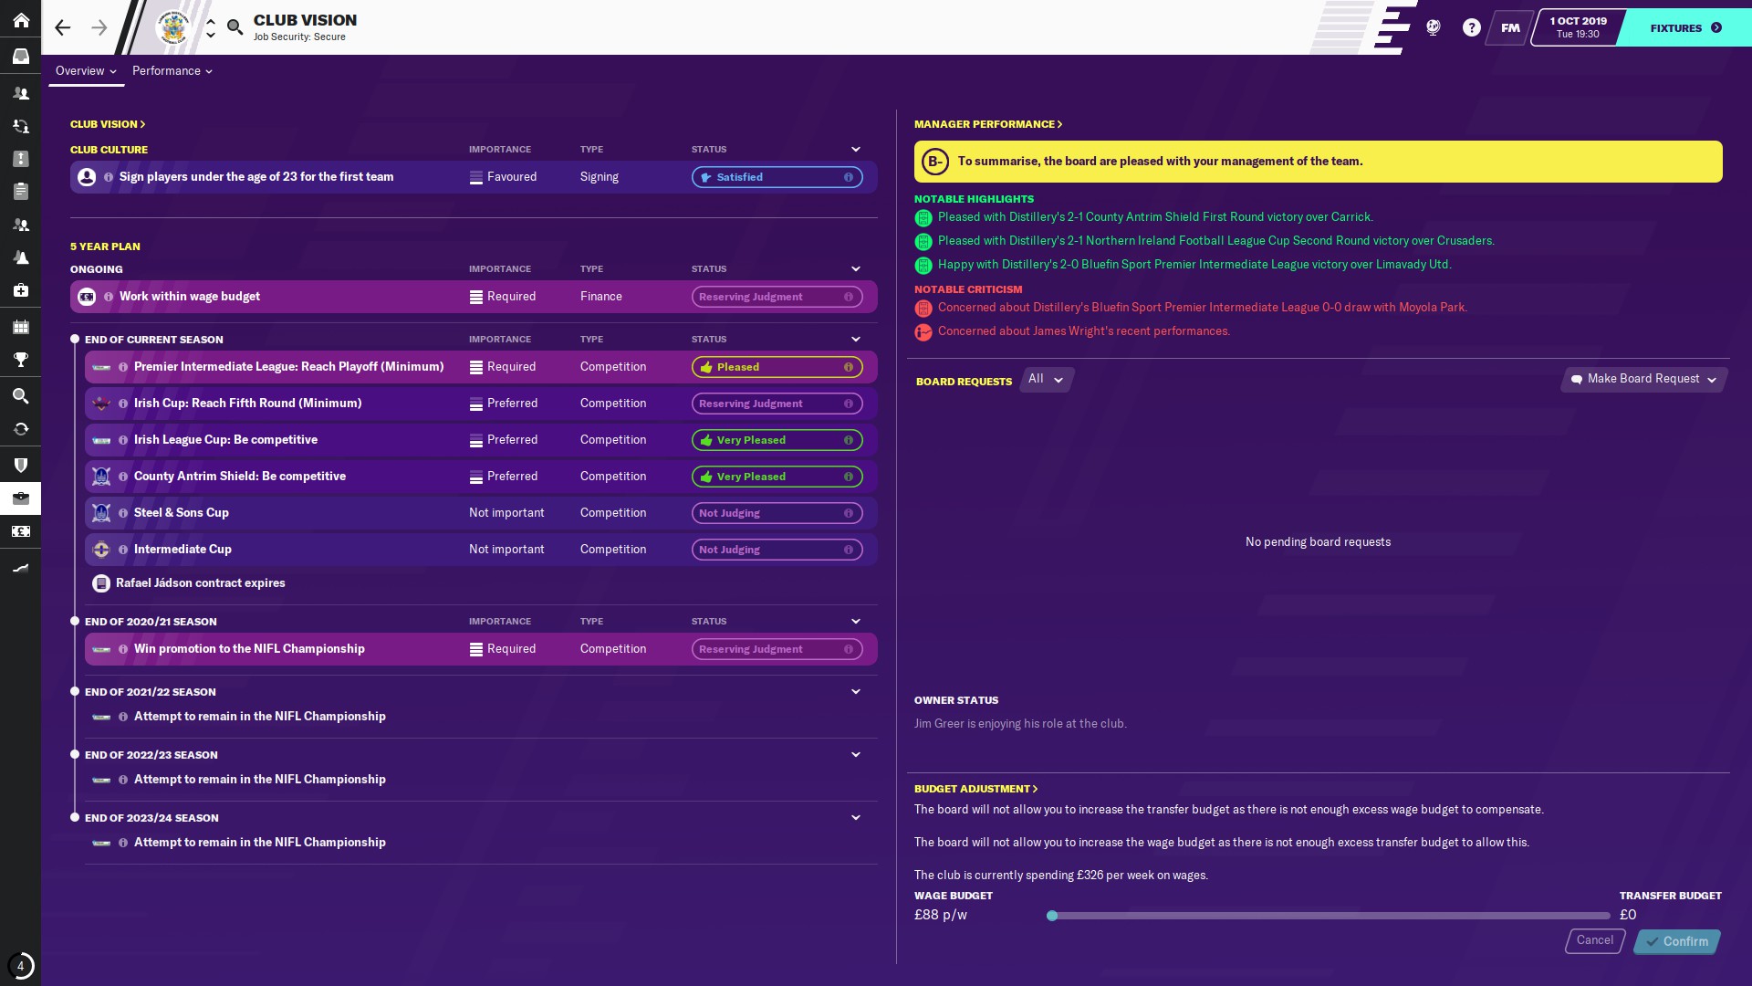The width and height of the screenshot is (1752, 986).
Task: Open the Club Vision section link
Action: pyautogui.click(x=108, y=124)
